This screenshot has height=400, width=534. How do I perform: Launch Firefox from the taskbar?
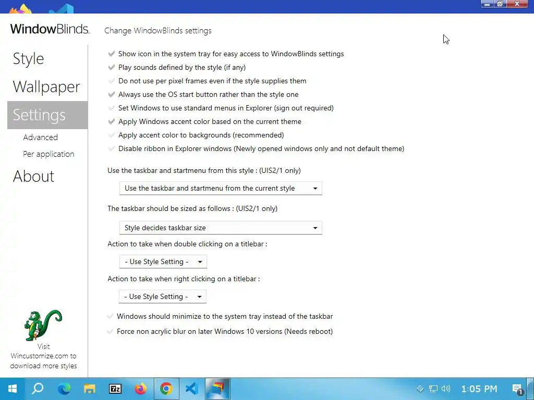click(x=140, y=389)
